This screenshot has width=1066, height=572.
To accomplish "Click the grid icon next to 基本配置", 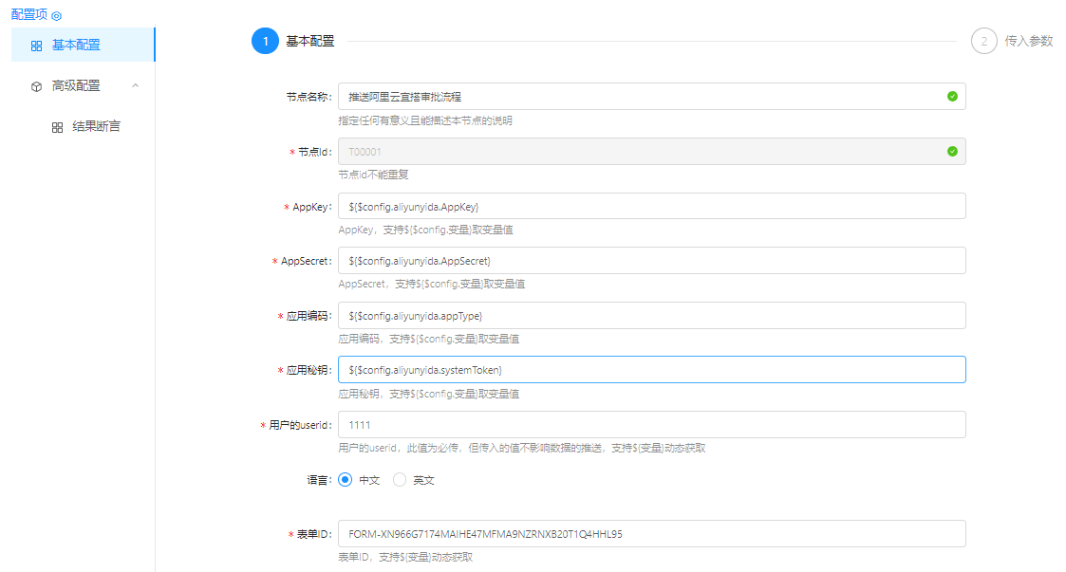I will [36, 46].
